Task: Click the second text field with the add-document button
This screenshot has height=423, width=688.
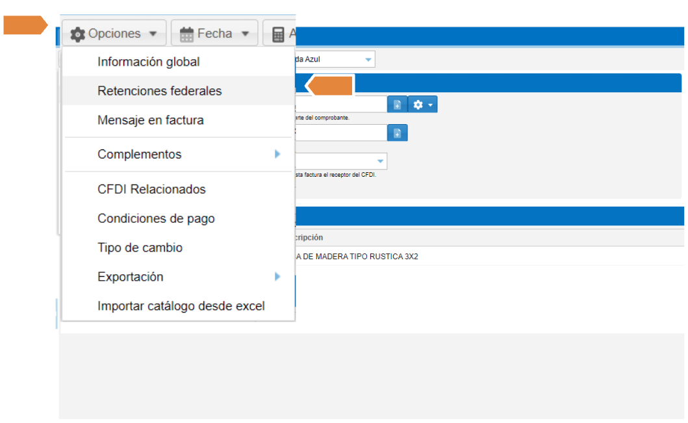Action: coord(341,133)
